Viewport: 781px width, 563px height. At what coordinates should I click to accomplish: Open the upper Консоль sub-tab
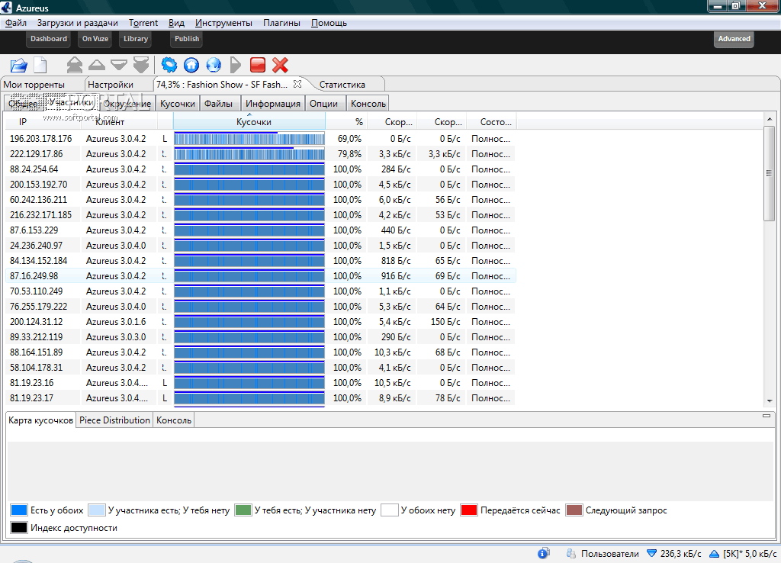368,104
